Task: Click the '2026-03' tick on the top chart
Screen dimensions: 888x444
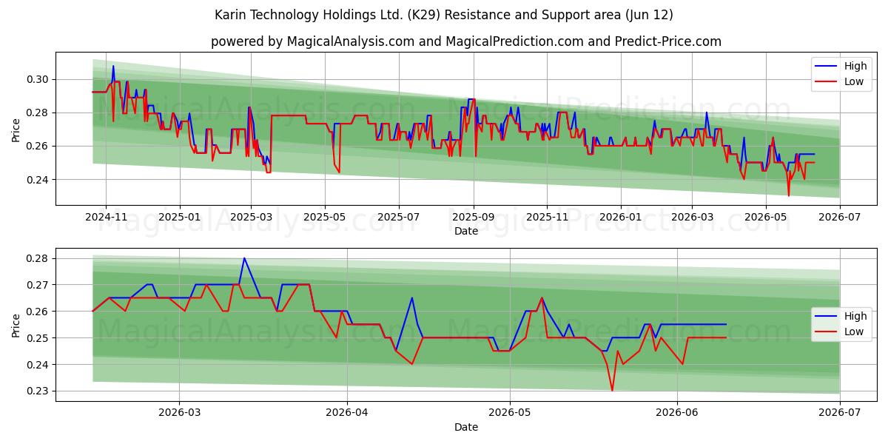Action: tap(693, 216)
